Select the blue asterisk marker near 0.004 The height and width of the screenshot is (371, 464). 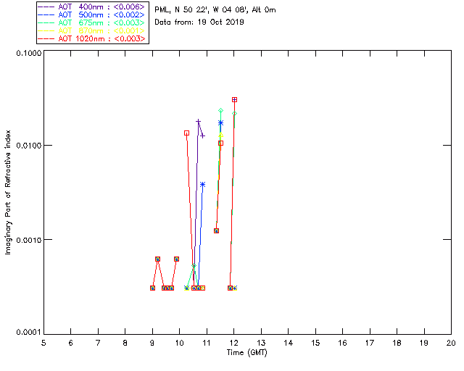[x=202, y=184]
